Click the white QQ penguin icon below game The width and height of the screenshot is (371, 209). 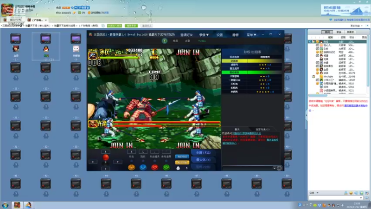pyautogui.click(x=178, y=168)
